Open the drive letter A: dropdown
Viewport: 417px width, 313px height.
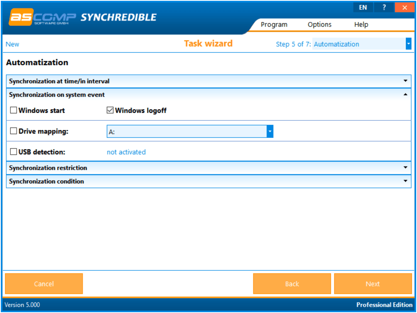[190, 132]
